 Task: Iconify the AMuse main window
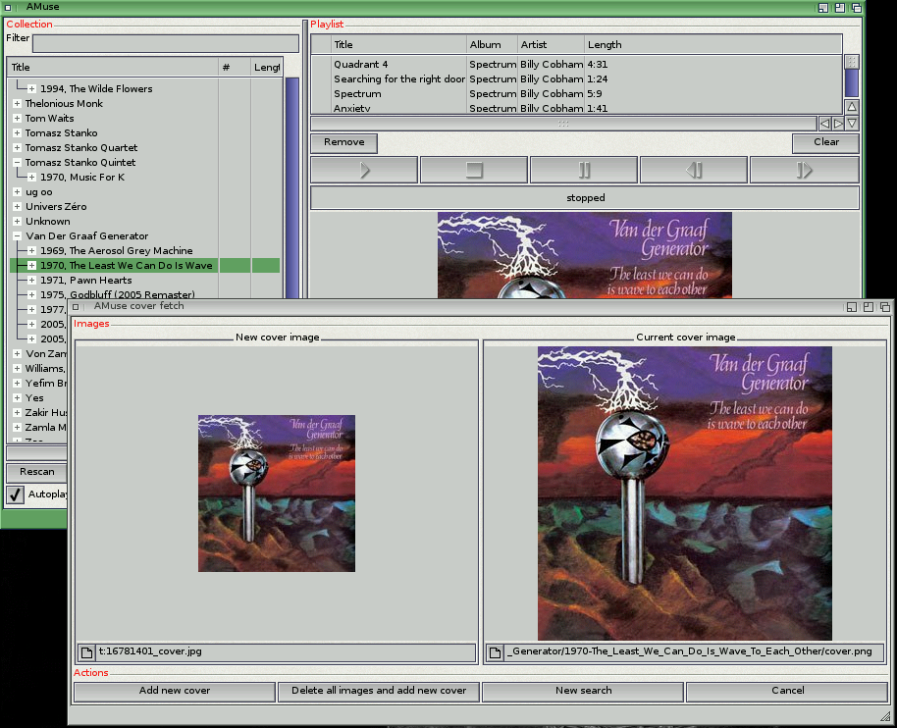tap(823, 8)
